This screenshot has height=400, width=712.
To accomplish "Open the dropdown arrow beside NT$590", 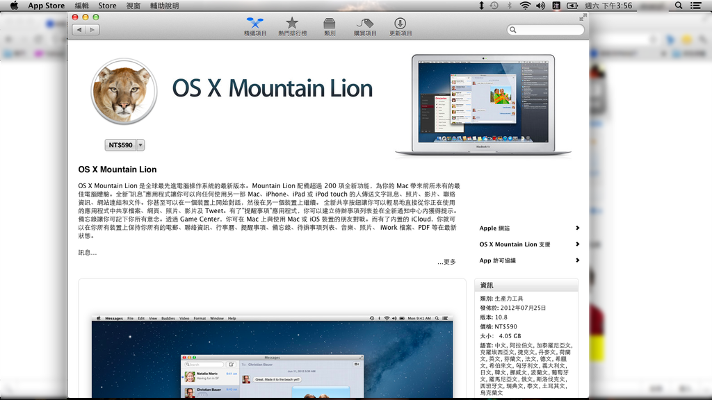I will (x=140, y=145).
